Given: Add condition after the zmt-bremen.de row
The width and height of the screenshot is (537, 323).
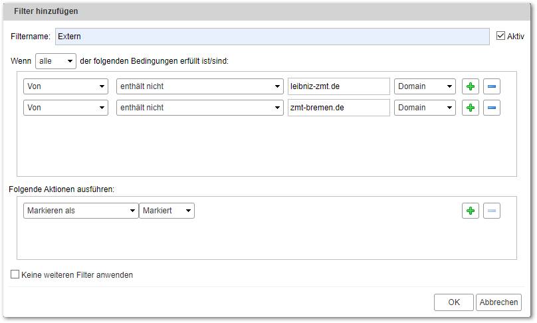Looking at the screenshot, I should click(x=471, y=108).
